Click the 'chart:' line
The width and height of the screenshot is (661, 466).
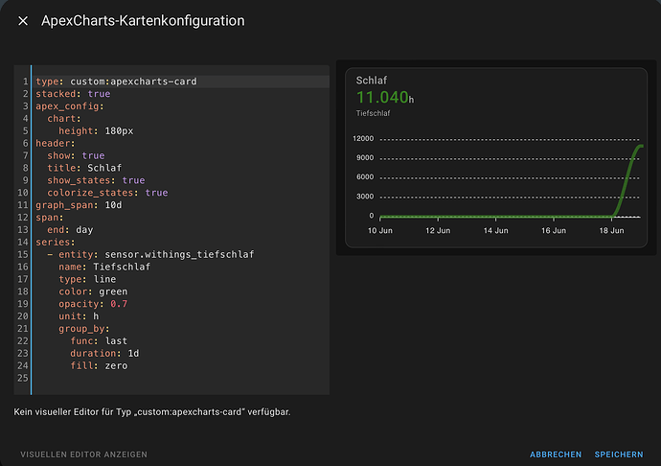(64, 119)
